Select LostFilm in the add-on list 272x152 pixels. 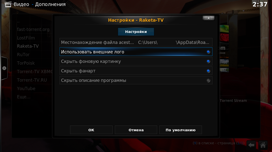pos(26,38)
